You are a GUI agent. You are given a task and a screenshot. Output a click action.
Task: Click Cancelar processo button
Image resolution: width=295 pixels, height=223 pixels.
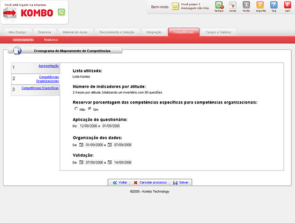coord(150,182)
